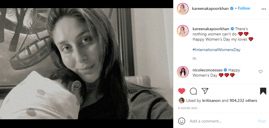The height and width of the screenshot is (128, 269).
Task: Click the Post comment button
Action: [262, 121]
